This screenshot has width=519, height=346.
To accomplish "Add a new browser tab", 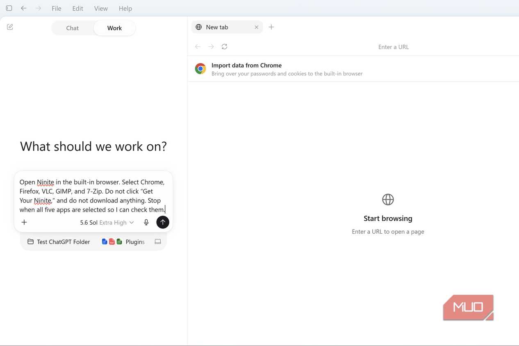I will 271,27.
